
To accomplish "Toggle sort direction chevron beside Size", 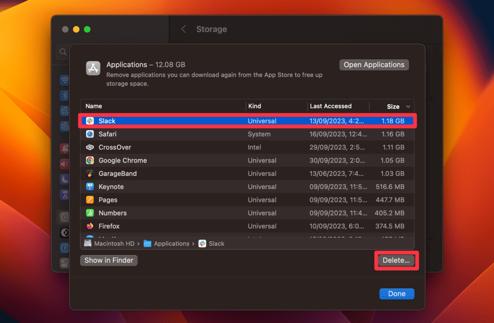I will coord(408,107).
